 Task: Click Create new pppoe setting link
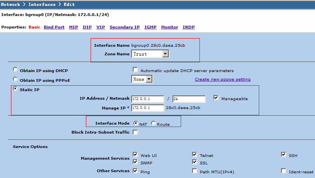coord(222,79)
